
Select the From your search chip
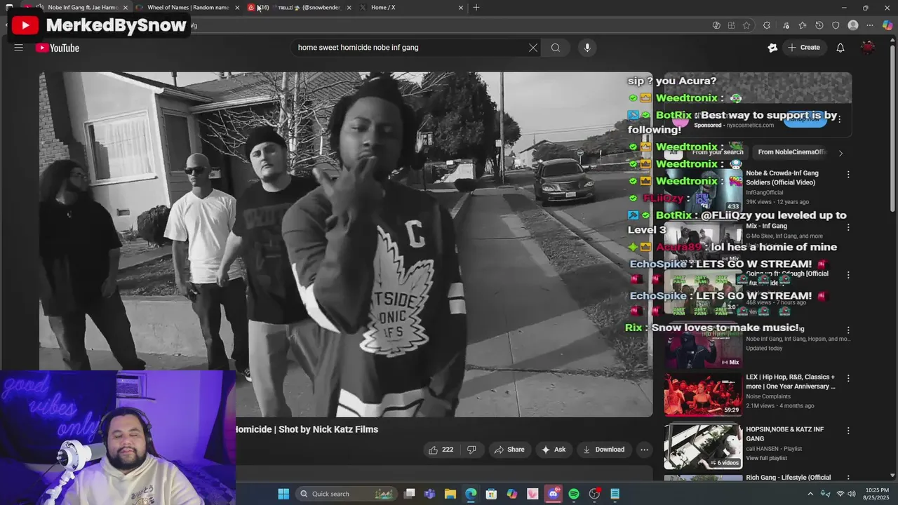click(x=717, y=152)
